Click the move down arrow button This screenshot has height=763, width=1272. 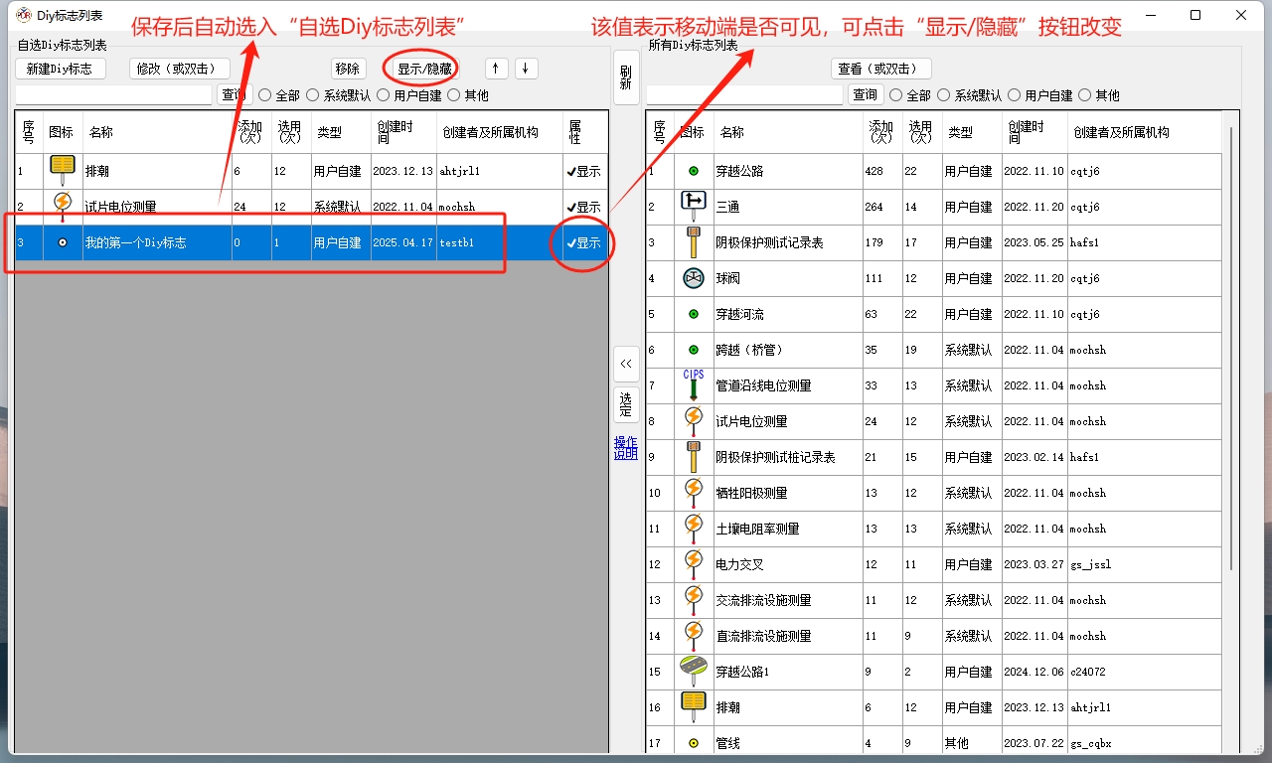526,69
